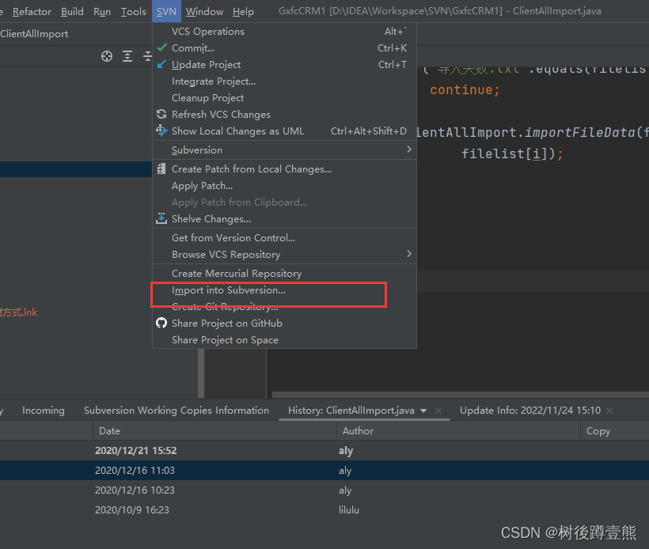This screenshot has width=649, height=549.
Task: Click the editor horizontal scrollbar
Action: click(461, 395)
